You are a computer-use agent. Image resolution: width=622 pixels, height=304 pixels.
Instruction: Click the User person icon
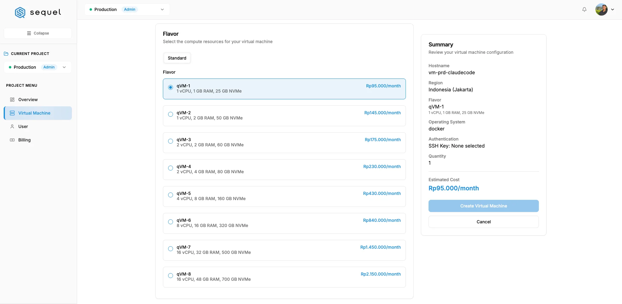click(12, 126)
